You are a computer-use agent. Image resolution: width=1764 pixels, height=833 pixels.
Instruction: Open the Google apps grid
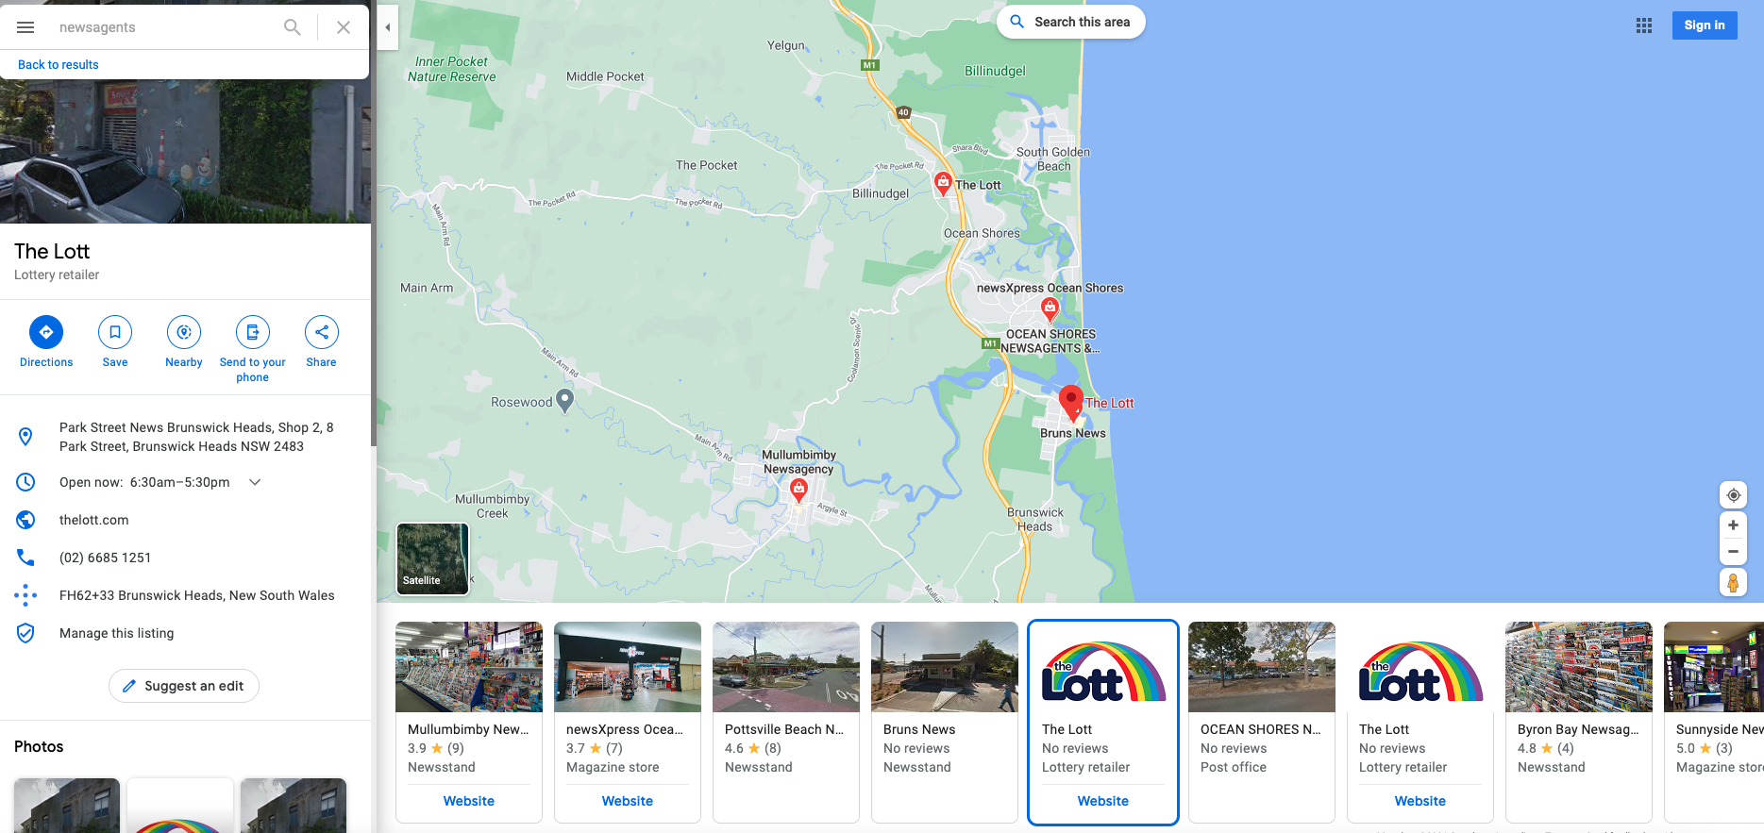point(1644,25)
